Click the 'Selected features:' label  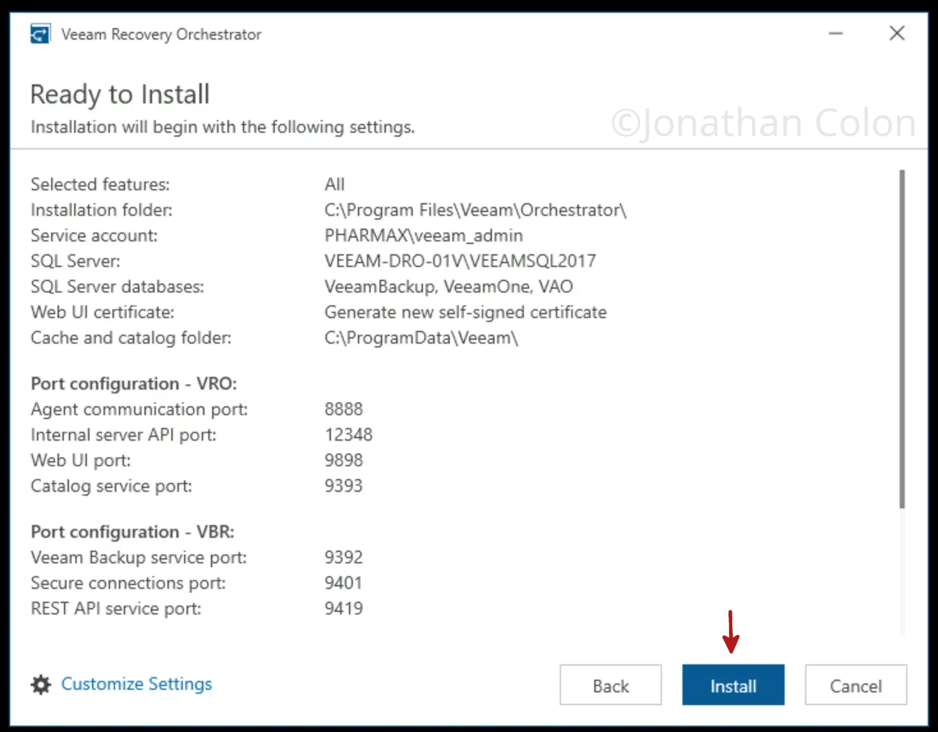[100, 185]
